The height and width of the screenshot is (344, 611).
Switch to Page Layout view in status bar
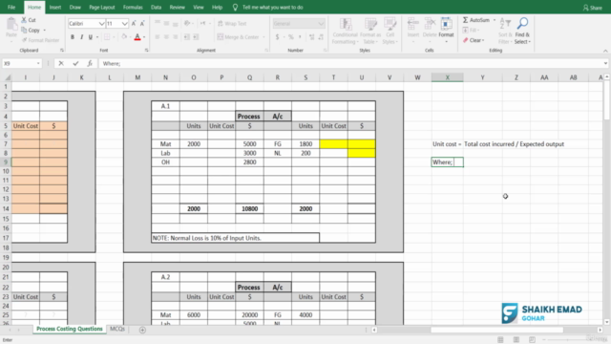(516, 340)
